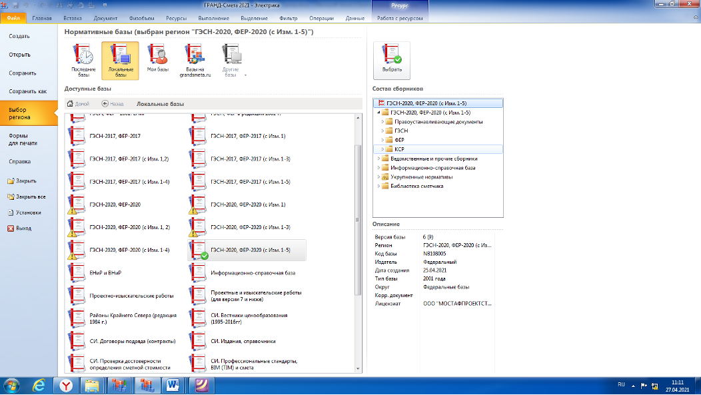Switch to the Главная ribbon tab
This screenshot has width=701, height=395.
[x=42, y=19]
